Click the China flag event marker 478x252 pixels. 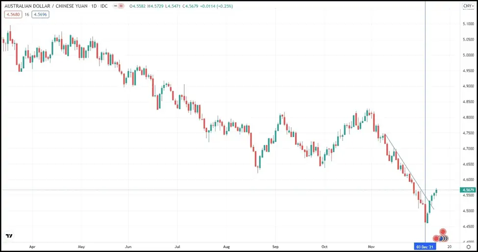pyautogui.click(x=443, y=231)
